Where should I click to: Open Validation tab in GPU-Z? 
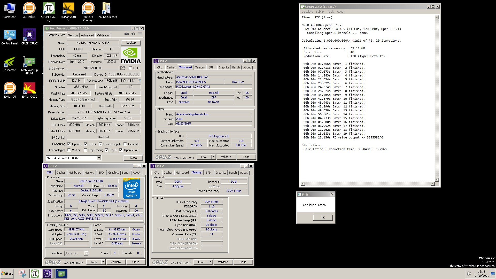103,35
